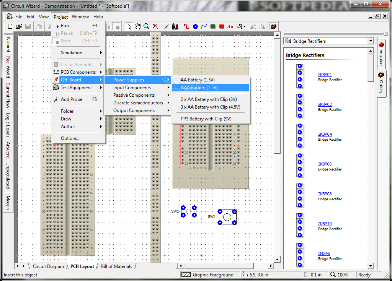The width and height of the screenshot is (392, 281).
Task: Choose 3 x AA Battery with Clip (4.5V)
Action: [211, 107]
